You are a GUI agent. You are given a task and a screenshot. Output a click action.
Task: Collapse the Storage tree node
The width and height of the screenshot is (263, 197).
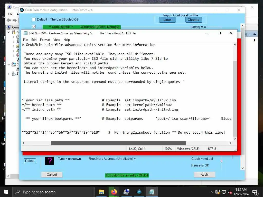point(9,64)
